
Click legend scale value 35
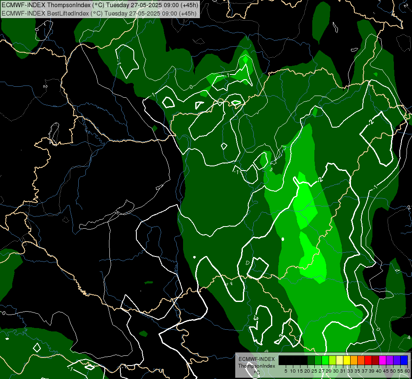(x=357, y=371)
